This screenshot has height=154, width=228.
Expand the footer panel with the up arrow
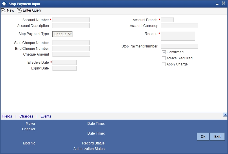click(x=225, y=115)
